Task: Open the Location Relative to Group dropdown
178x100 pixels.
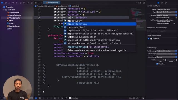Action: 167,15
